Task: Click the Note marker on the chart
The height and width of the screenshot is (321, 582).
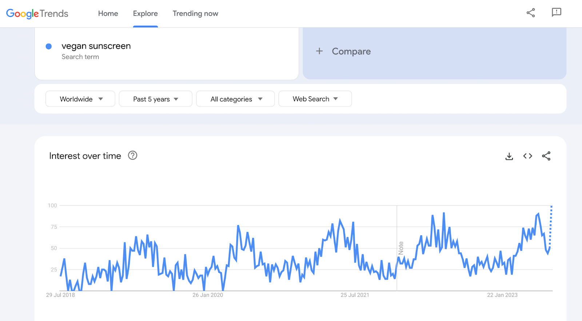Action: coord(401,248)
